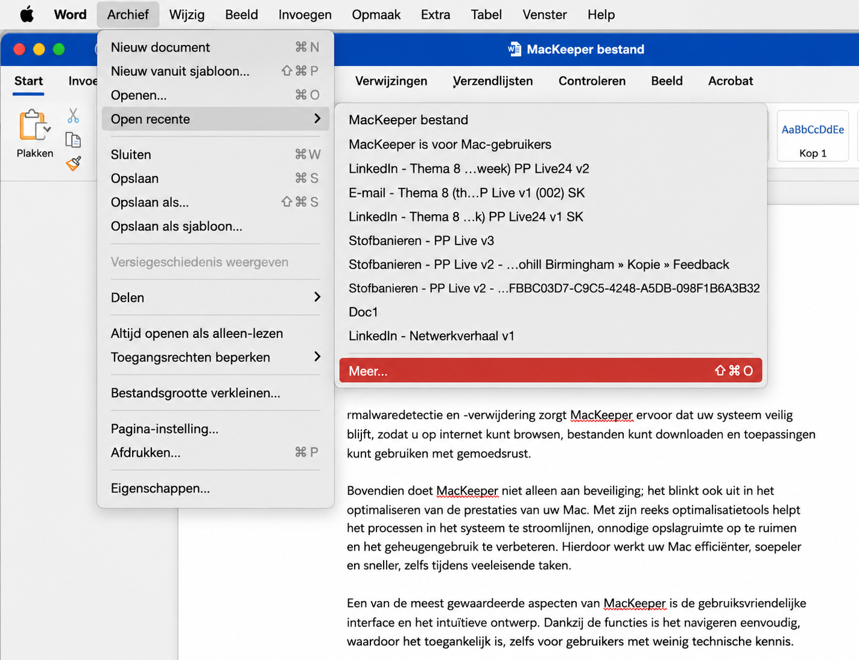Screen dimensions: 859x660
Task: Click the yellow minimize window button
Action: [39, 49]
